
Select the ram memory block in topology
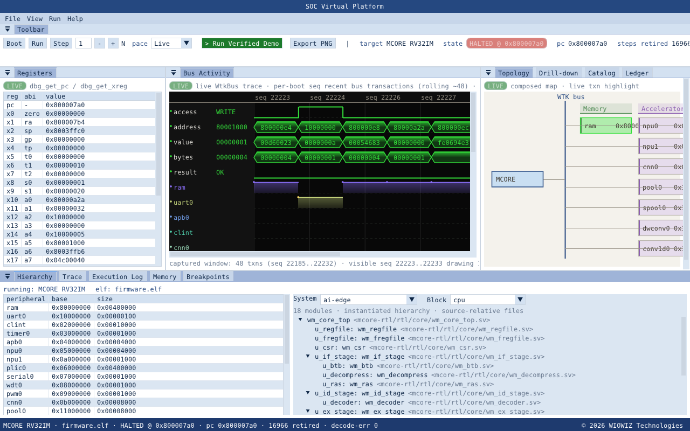(x=606, y=126)
